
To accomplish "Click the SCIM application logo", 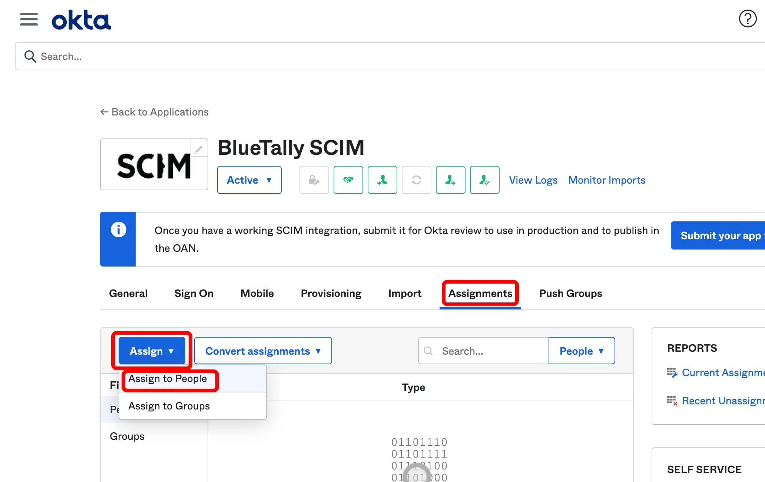I will (x=154, y=164).
